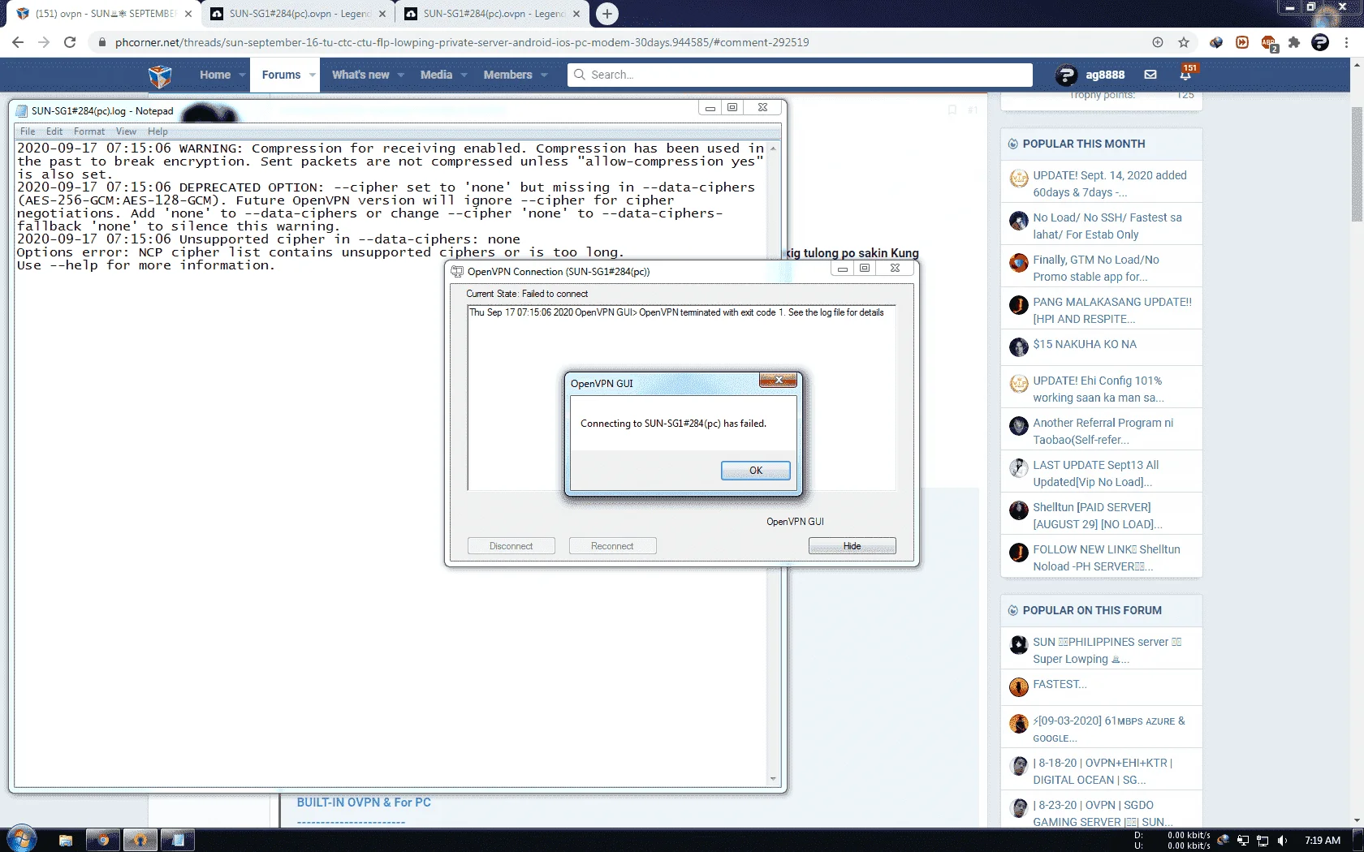Expand the Media dropdown arrow

pos(464,75)
